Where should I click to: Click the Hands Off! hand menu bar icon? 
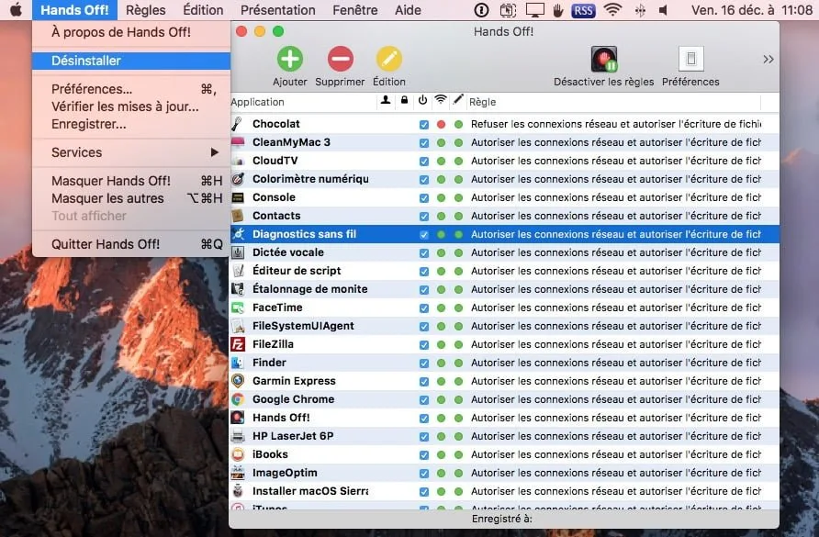click(558, 10)
